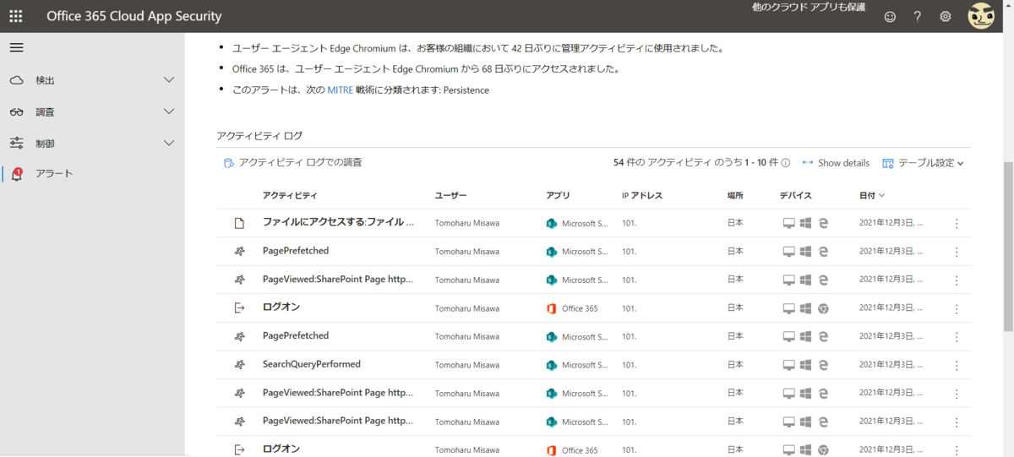Click the PC device icon on ファイルにアクセスする row
Screen dimensions: 1014x457
pyautogui.click(x=788, y=224)
